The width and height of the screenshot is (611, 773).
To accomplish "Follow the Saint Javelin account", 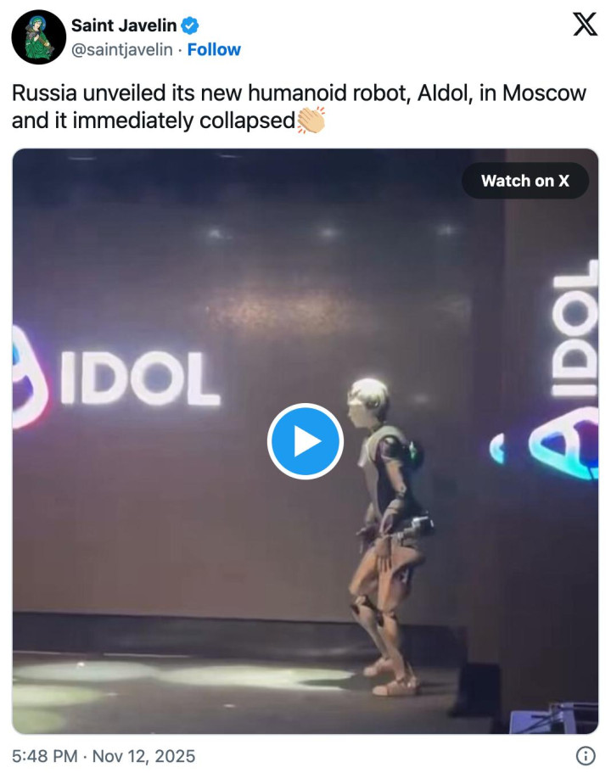I will [214, 50].
